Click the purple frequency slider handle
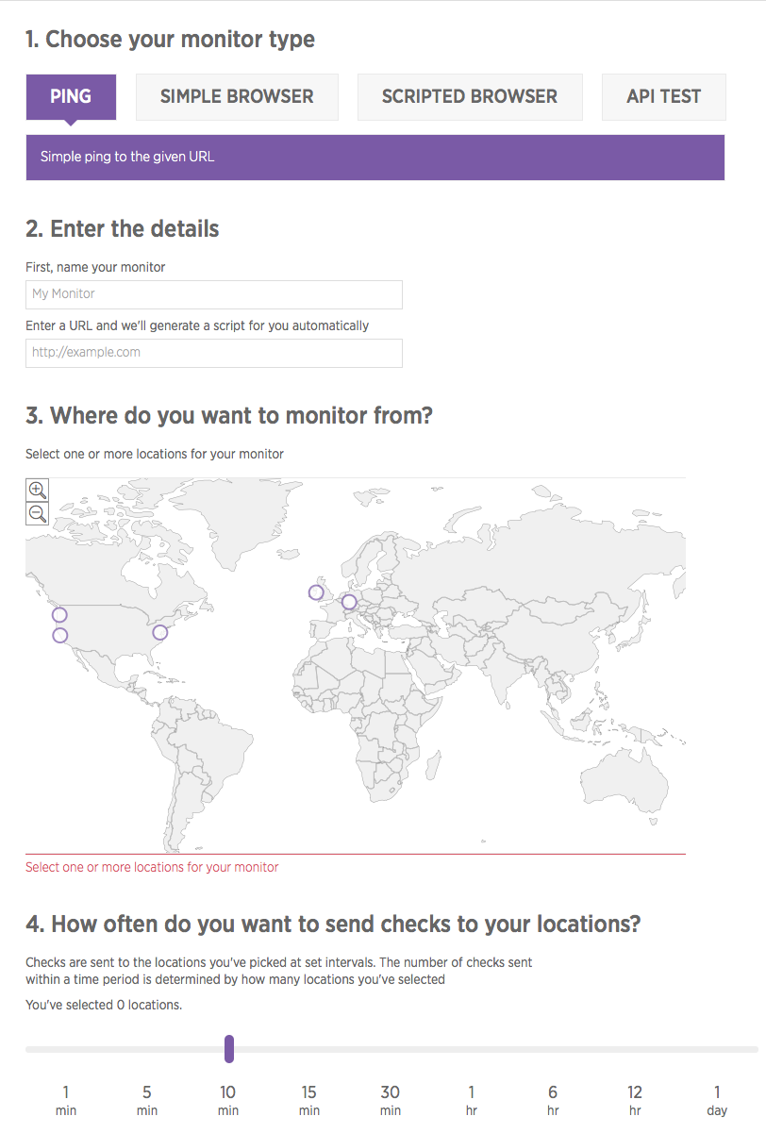The height and width of the screenshot is (1133, 766). 228,1048
